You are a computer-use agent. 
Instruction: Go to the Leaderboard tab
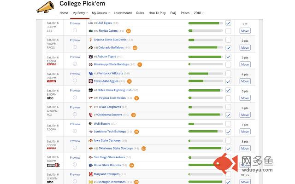pos(123,13)
